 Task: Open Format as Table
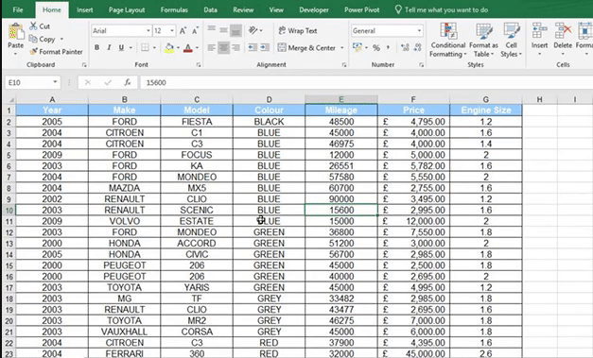[x=483, y=40]
